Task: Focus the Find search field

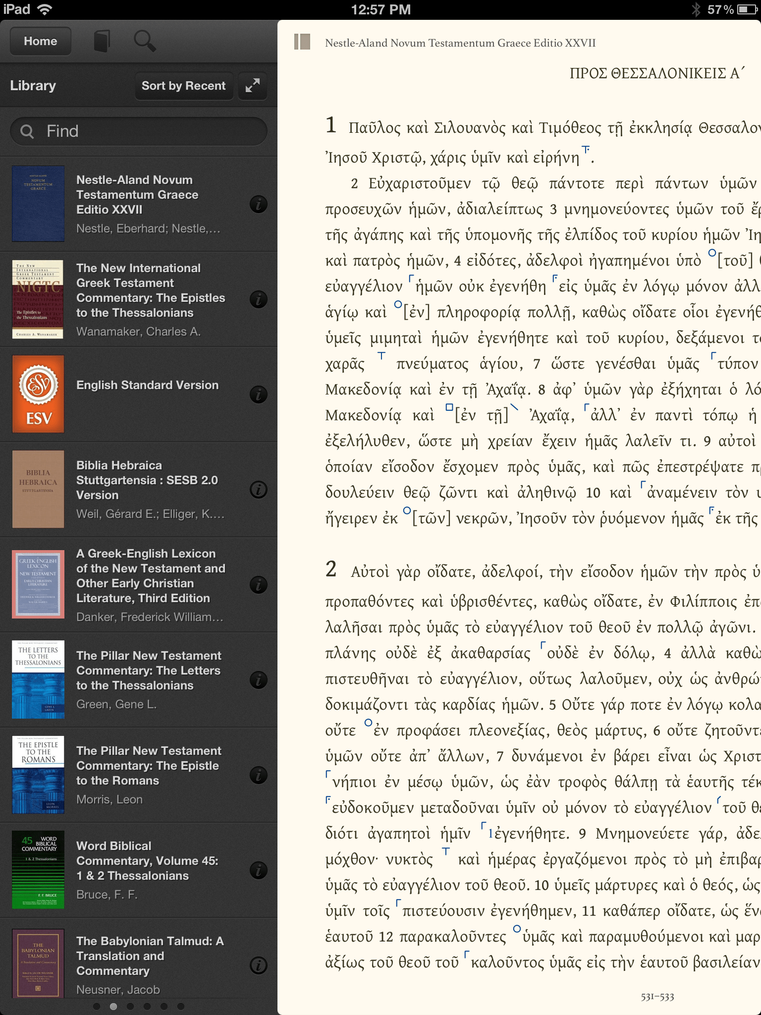Action: point(139,131)
